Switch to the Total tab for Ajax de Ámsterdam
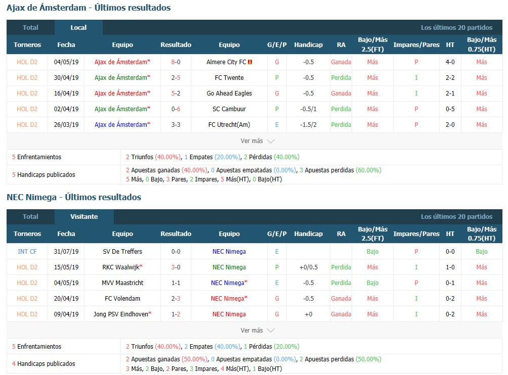The height and width of the screenshot is (375, 508). click(30, 27)
